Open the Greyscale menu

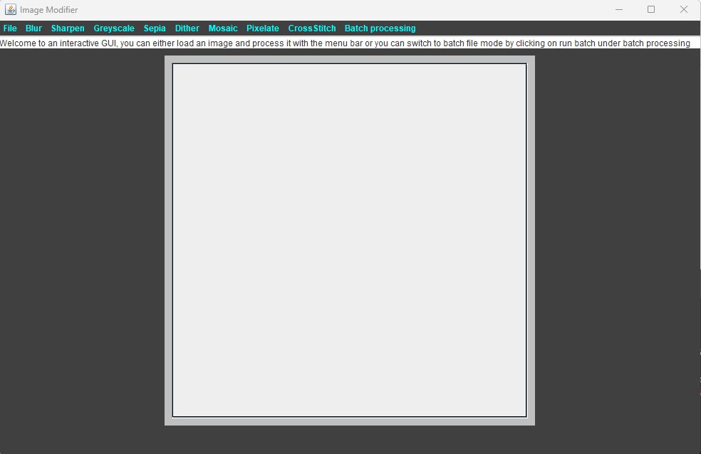tap(114, 28)
